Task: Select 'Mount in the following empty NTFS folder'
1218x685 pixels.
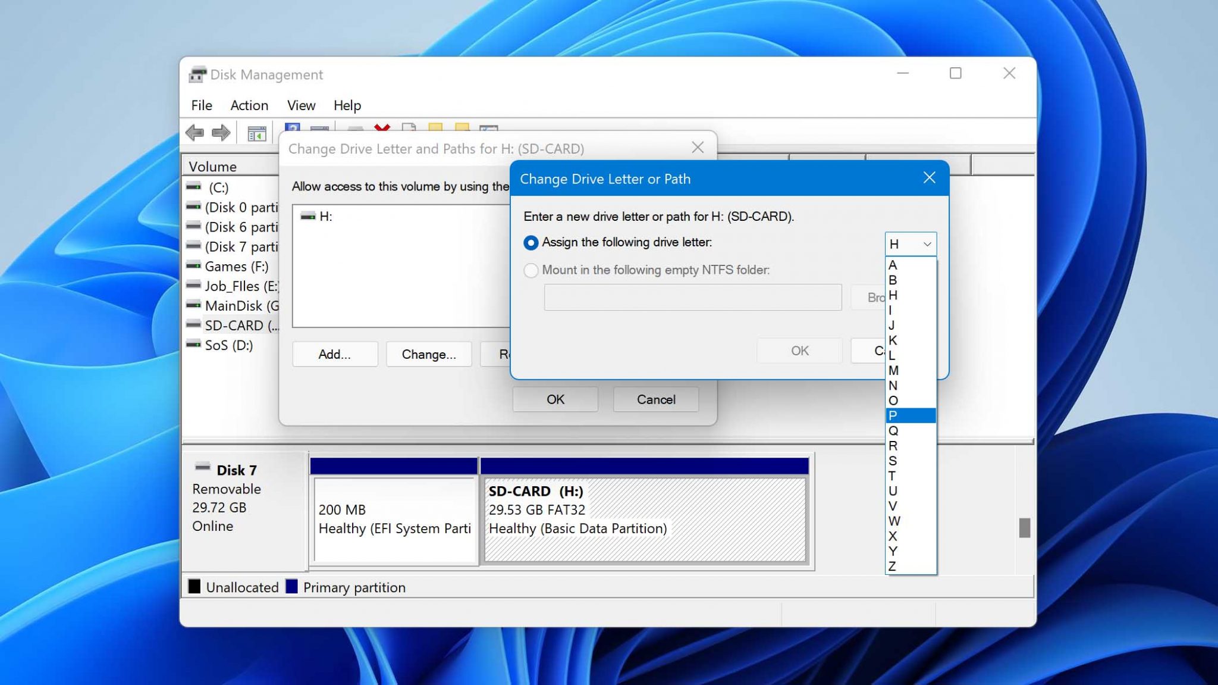Action: coord(530,270)
